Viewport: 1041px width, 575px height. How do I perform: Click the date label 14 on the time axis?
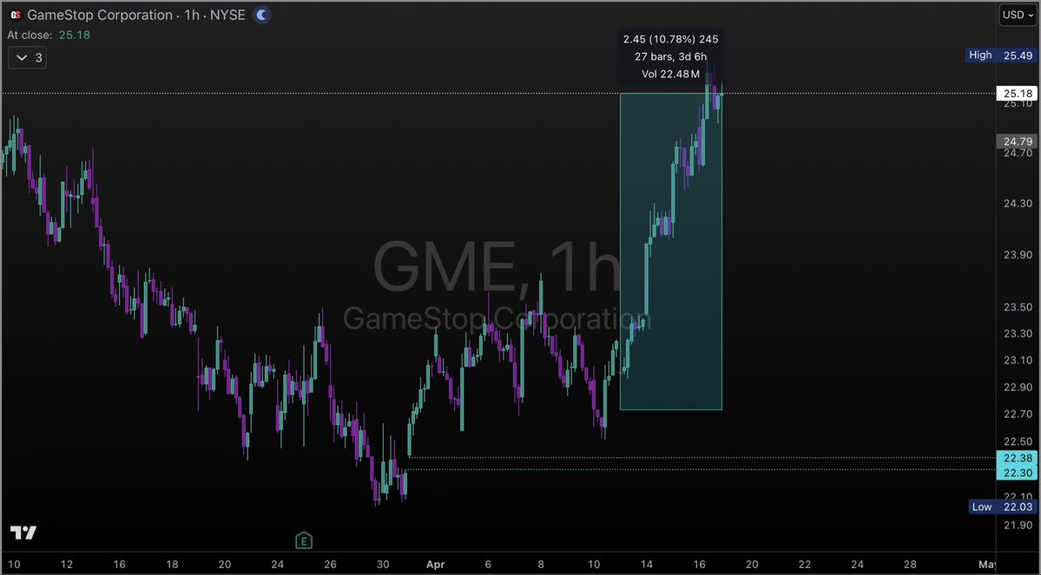point(646,565)
